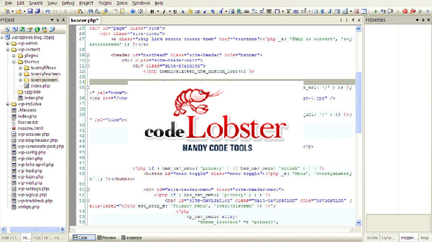Apply Bold formatting with the B icon
432x242 pixels.
(152, 11)
